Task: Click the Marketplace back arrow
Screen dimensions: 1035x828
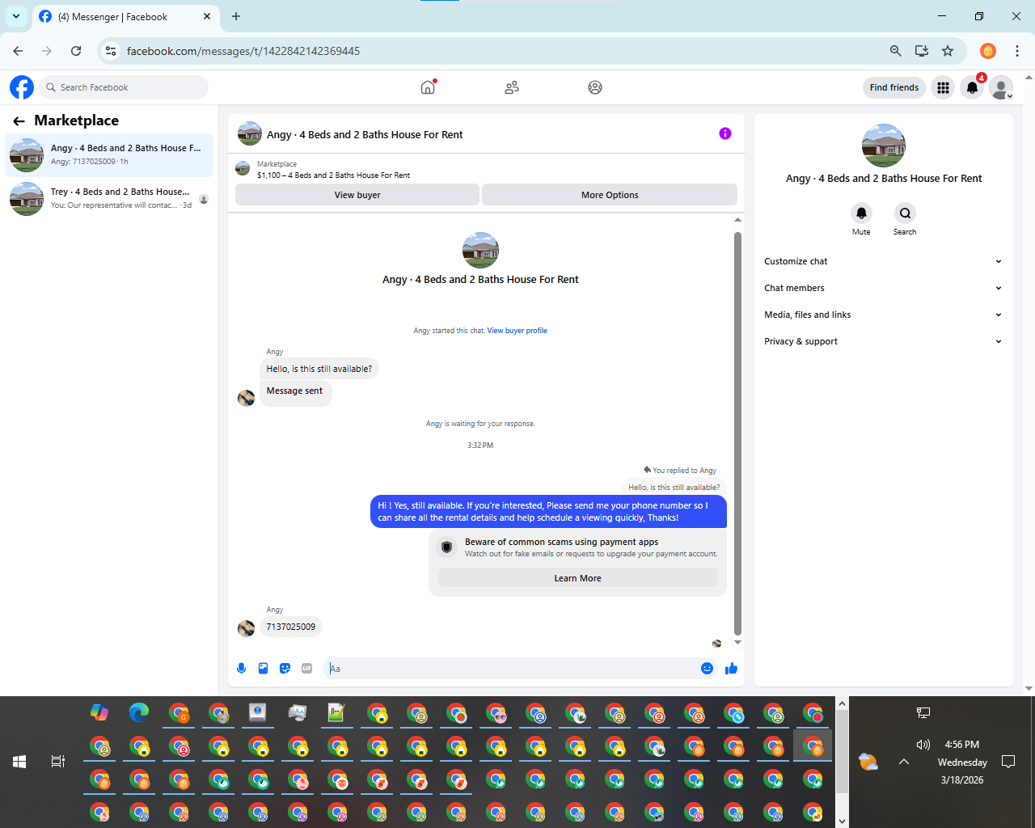Action: [19, 120]
